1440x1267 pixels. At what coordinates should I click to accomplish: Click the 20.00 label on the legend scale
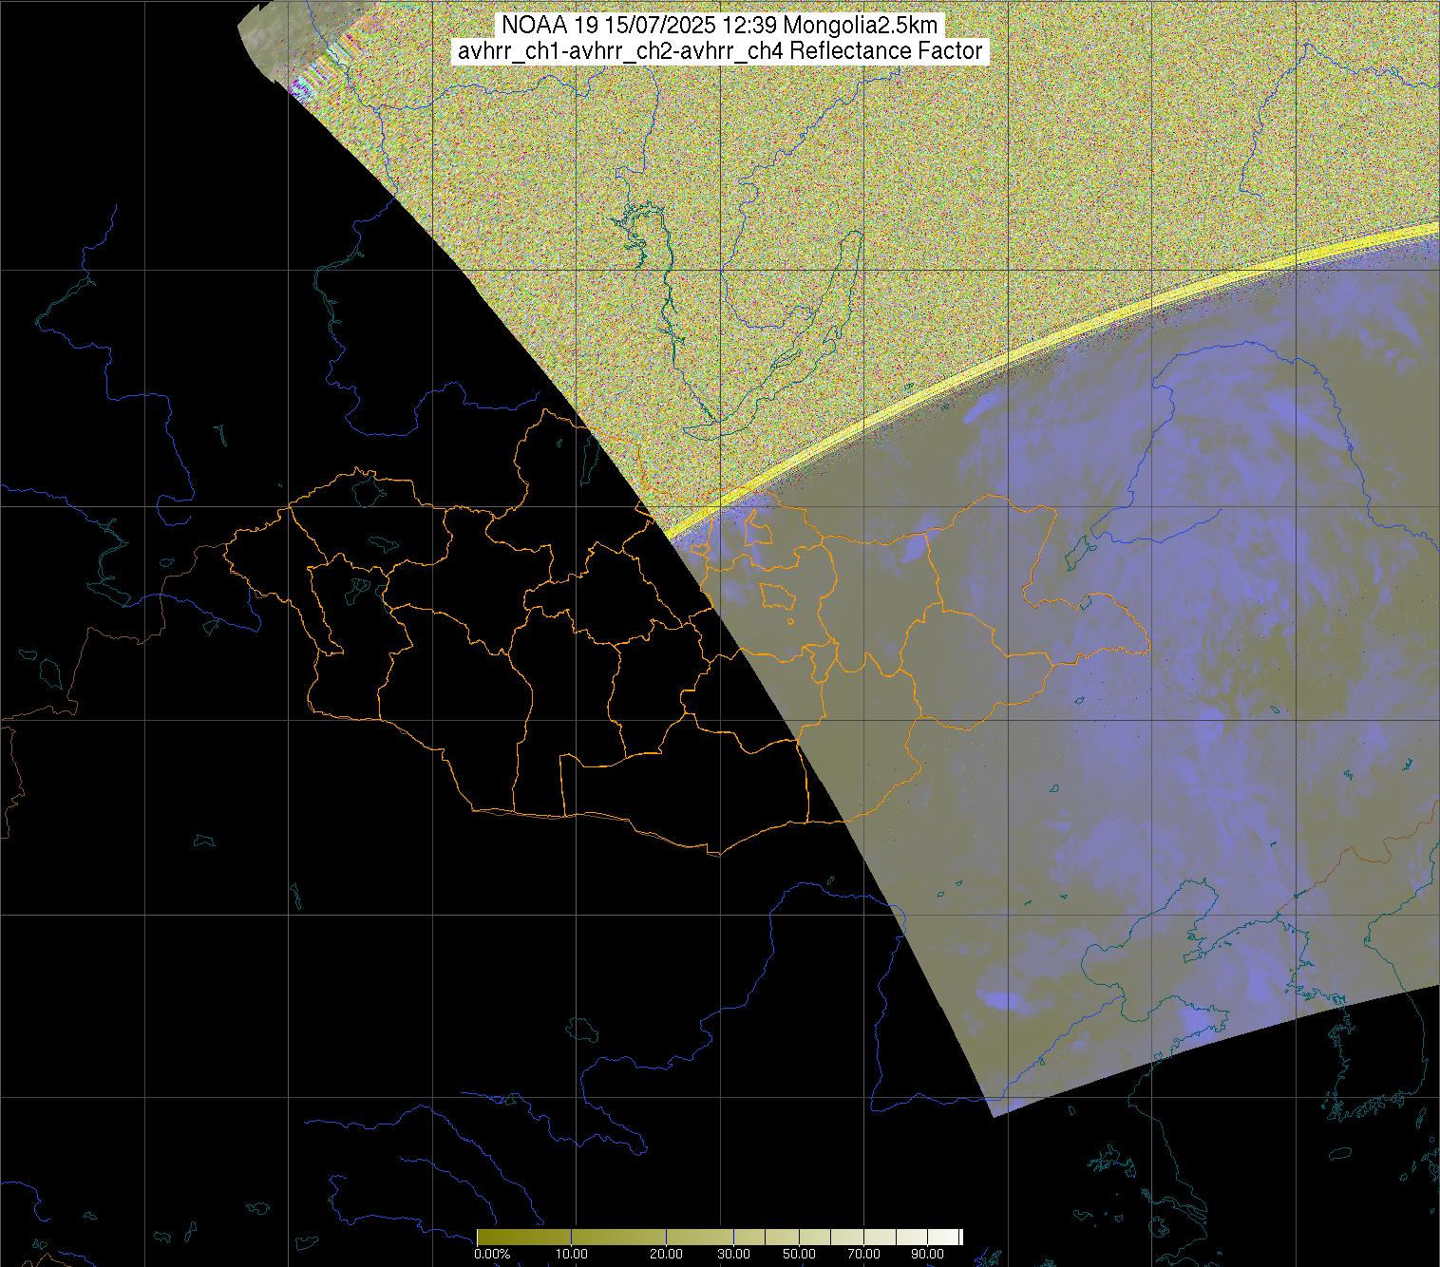(666, 1254)
